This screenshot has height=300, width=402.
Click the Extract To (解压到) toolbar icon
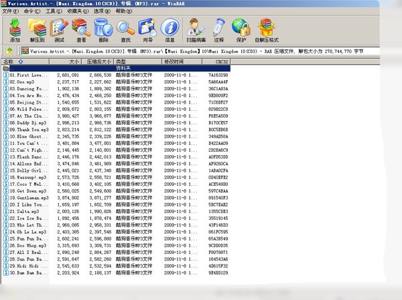37,30
